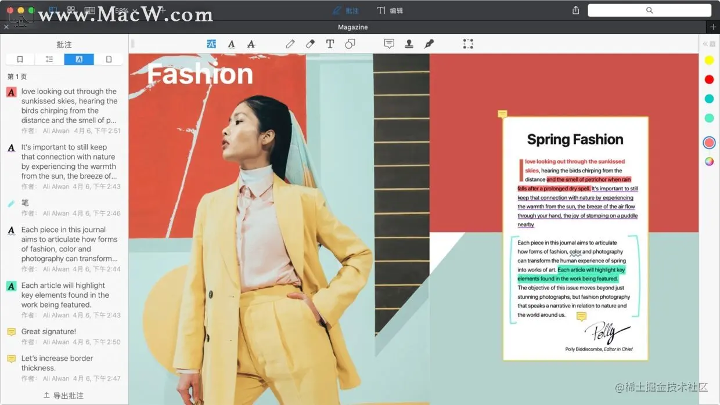The image size is (720, 405).
Task: Pick the teal color swatch
Action: [709, 99]
